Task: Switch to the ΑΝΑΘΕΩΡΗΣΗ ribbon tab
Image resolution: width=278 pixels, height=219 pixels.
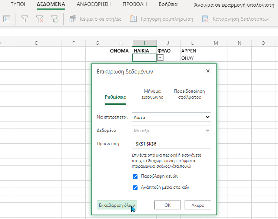Action: [x=94, y=4]
